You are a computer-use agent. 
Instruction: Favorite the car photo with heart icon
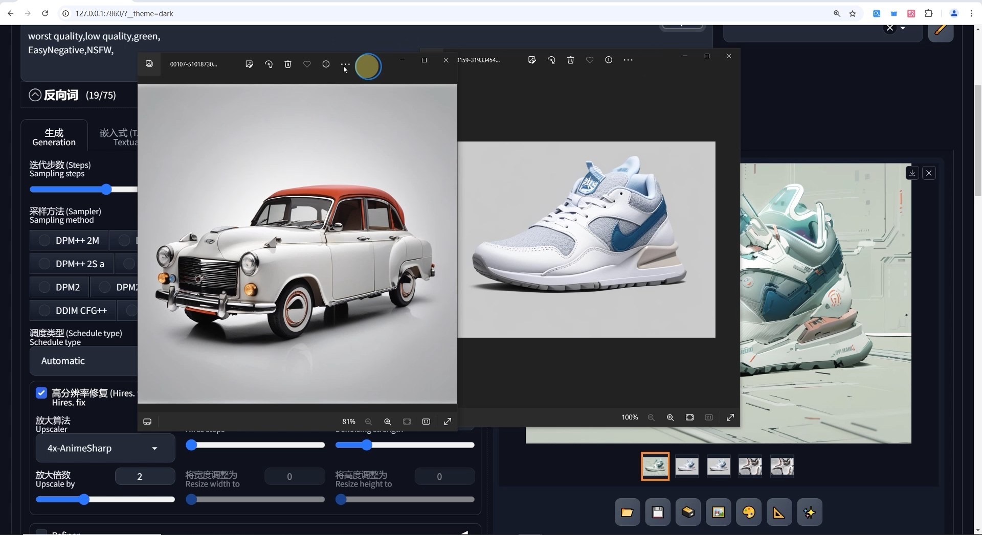[307, 64]
